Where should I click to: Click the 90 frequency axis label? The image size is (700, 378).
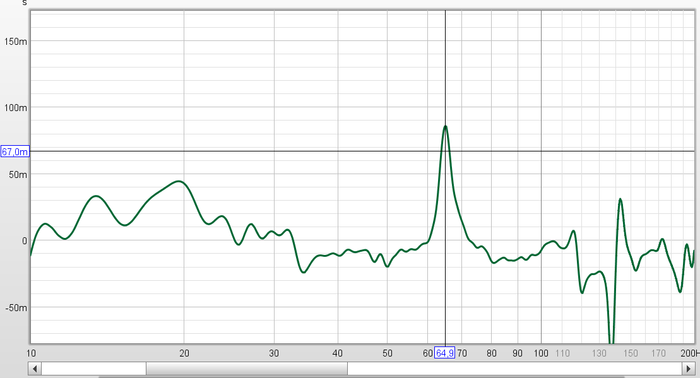point(518,353)
